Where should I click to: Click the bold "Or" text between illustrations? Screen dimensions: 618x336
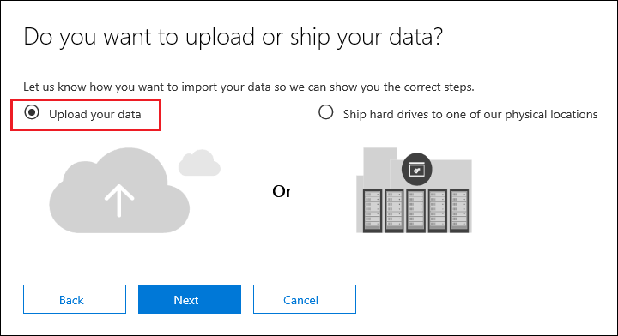(x=282, y=192)
